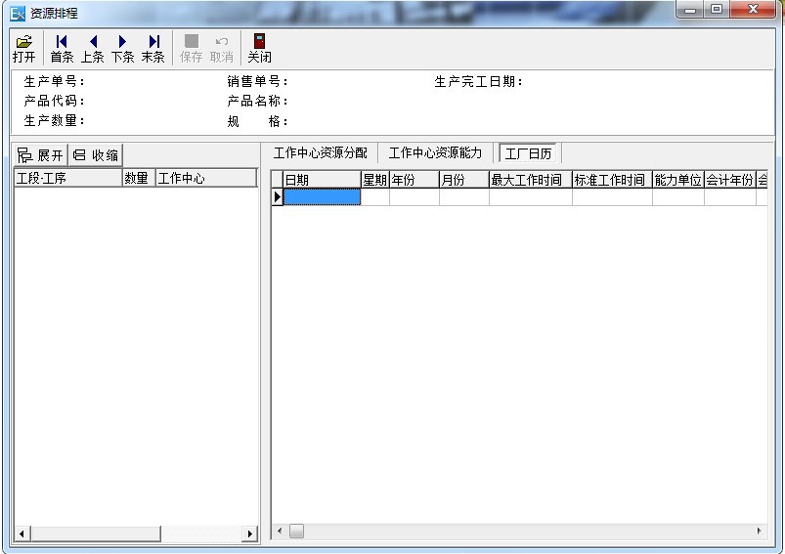Select the 工厂日历 tab

point(528,153)
